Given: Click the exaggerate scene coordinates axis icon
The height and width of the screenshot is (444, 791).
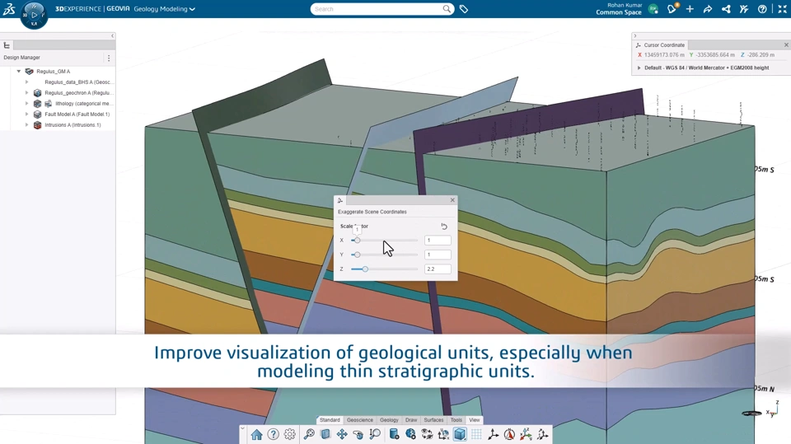Looking at the screenshot, I should click(x=543, y=434).
